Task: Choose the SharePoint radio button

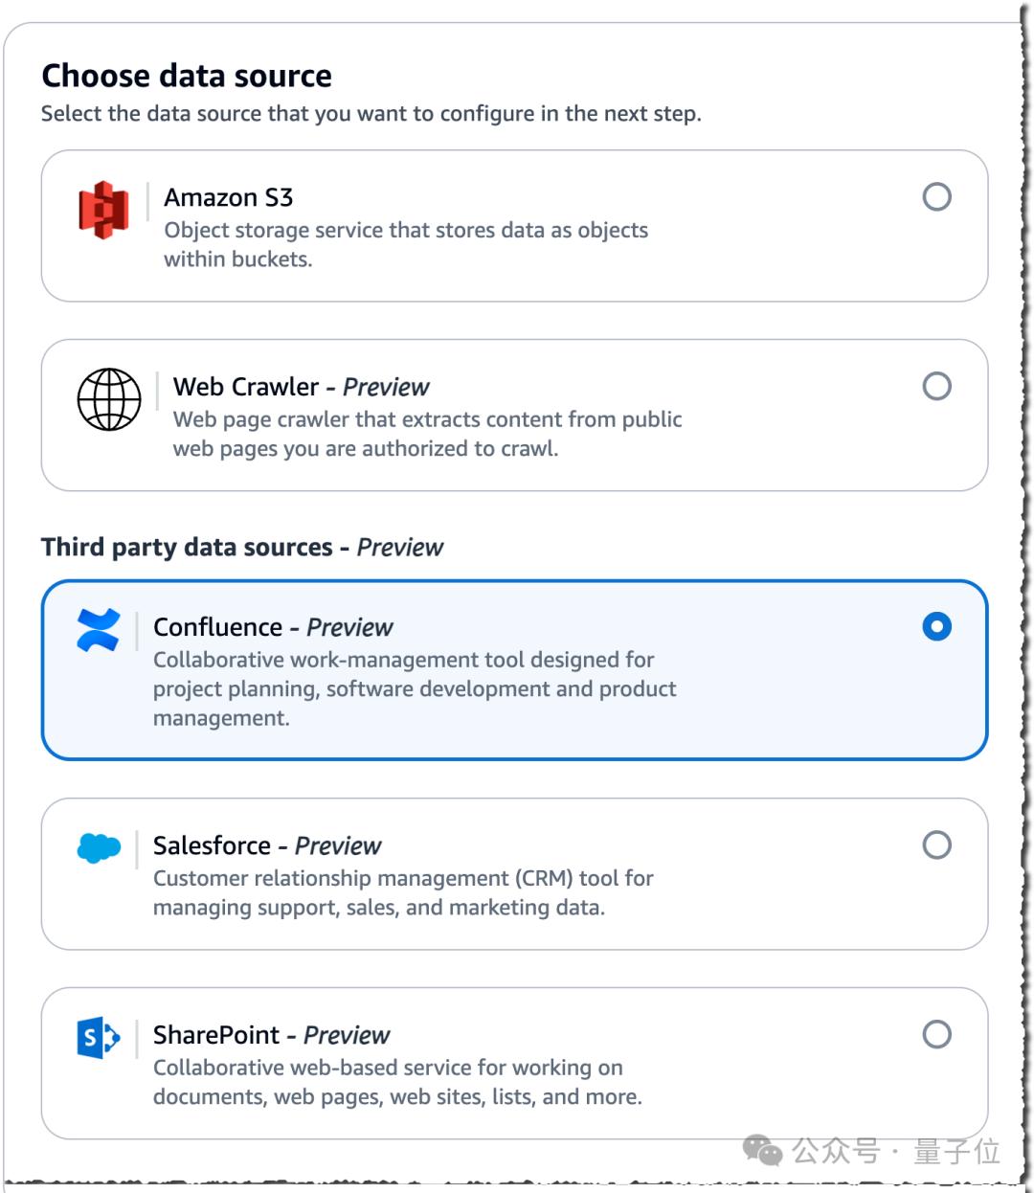Action: 936,1034
